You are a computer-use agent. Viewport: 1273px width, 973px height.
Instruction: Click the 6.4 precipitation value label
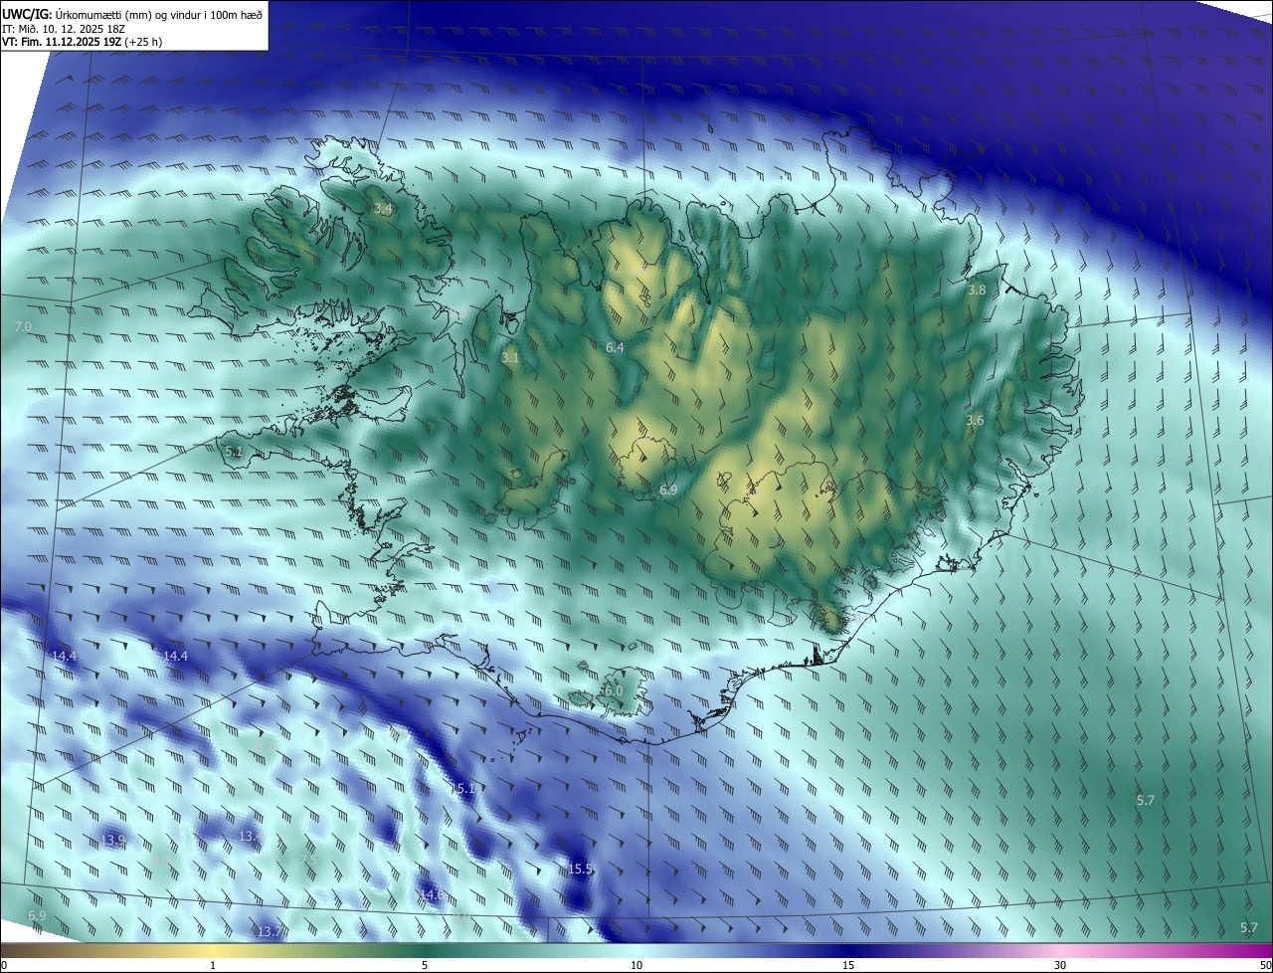pyautogui.click(x=615, y=347)
